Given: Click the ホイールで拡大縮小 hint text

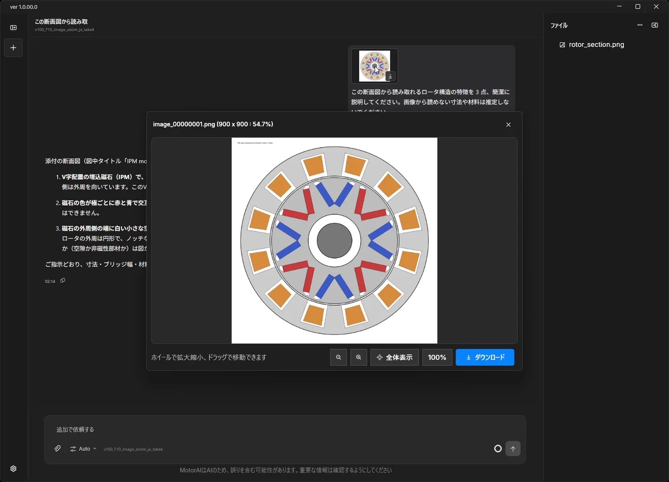Looking at the screenshot, I should (209, 357).
